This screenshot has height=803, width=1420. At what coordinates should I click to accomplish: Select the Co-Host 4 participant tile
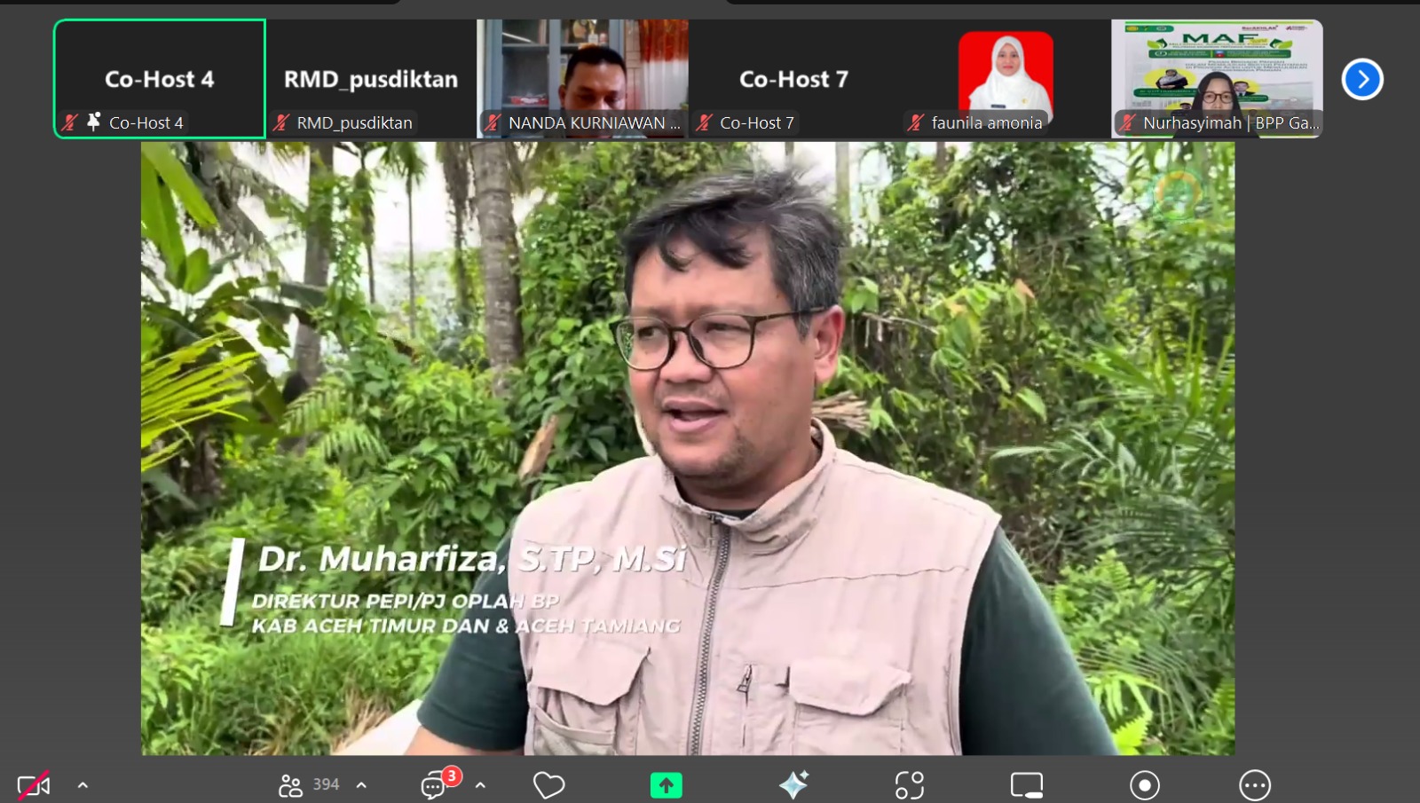coord(160,79)
